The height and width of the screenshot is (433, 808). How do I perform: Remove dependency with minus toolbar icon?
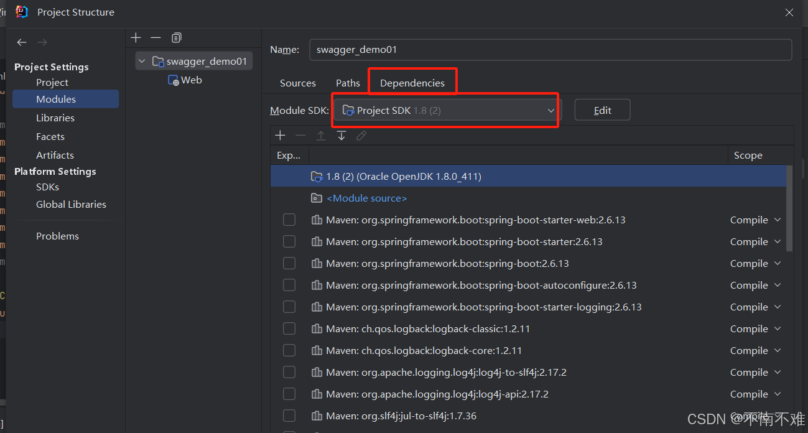pyautogui.click(x=300, y=136)
